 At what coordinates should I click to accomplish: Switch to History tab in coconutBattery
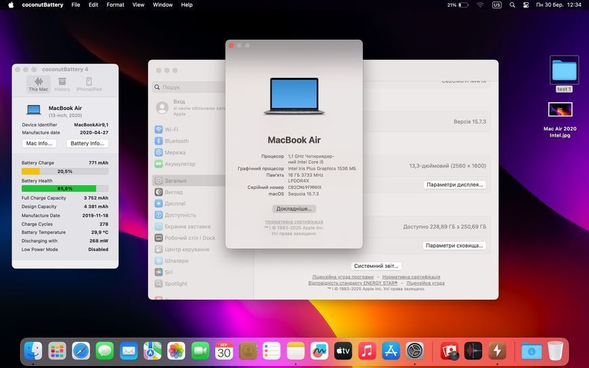tap(62, 84)
